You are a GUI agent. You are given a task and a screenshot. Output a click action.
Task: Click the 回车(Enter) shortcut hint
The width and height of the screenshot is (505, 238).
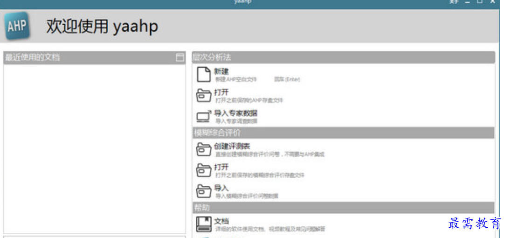287,79
